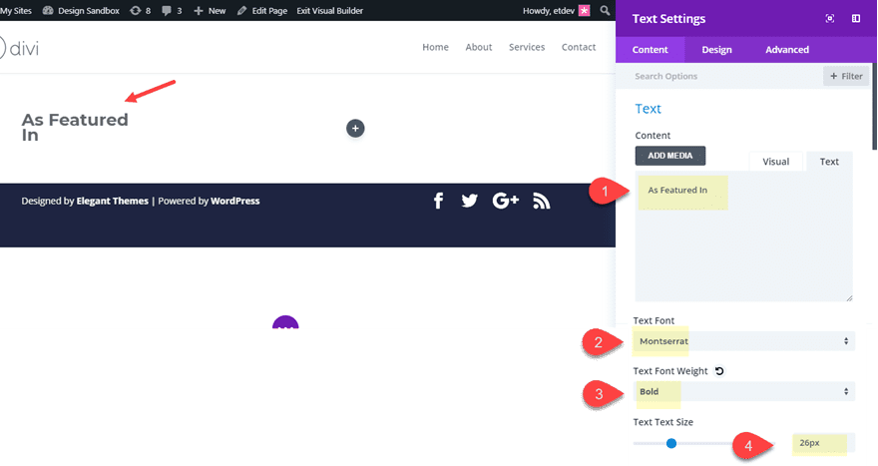Click the settings panel vertical scrollbar

[x=875, y=107]
